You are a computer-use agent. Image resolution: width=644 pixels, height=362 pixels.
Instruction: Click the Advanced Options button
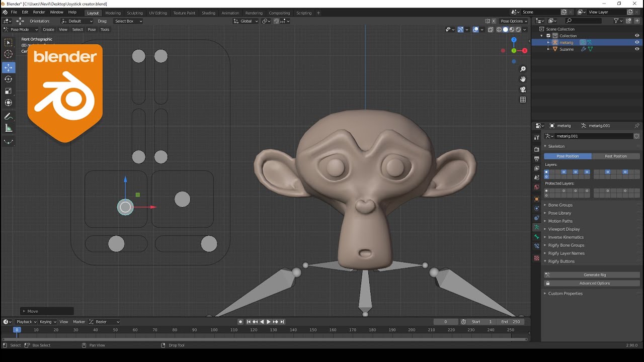(x=592, y=283)
